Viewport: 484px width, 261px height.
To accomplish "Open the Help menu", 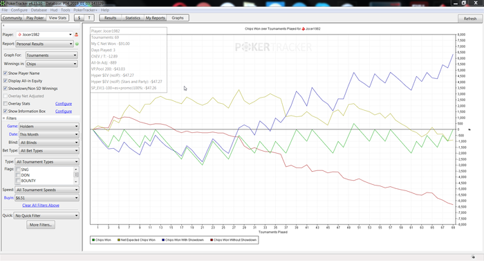I will coord(105,10).
